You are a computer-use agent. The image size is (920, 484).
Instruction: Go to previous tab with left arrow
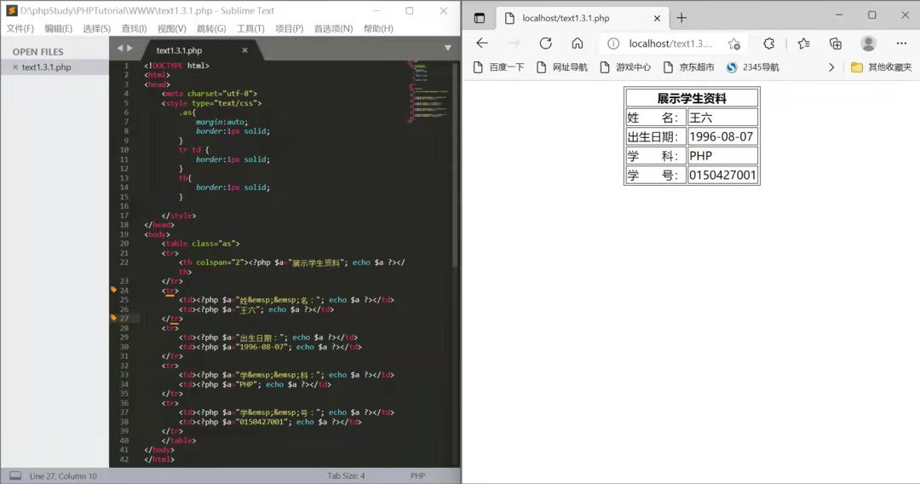pos(120,48)
